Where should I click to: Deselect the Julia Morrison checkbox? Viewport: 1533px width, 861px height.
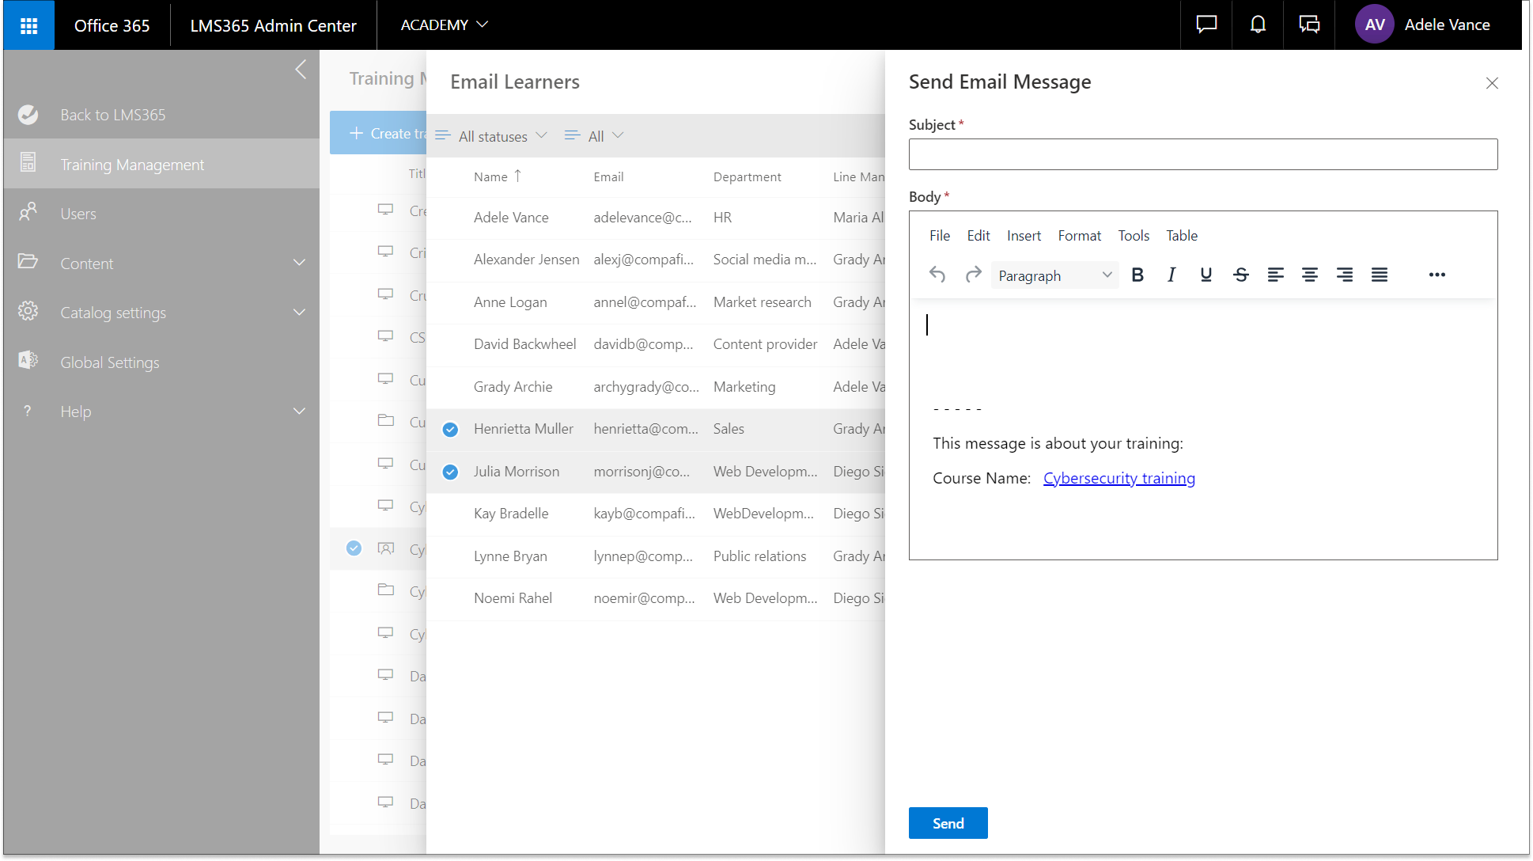[x=450, y=472]
